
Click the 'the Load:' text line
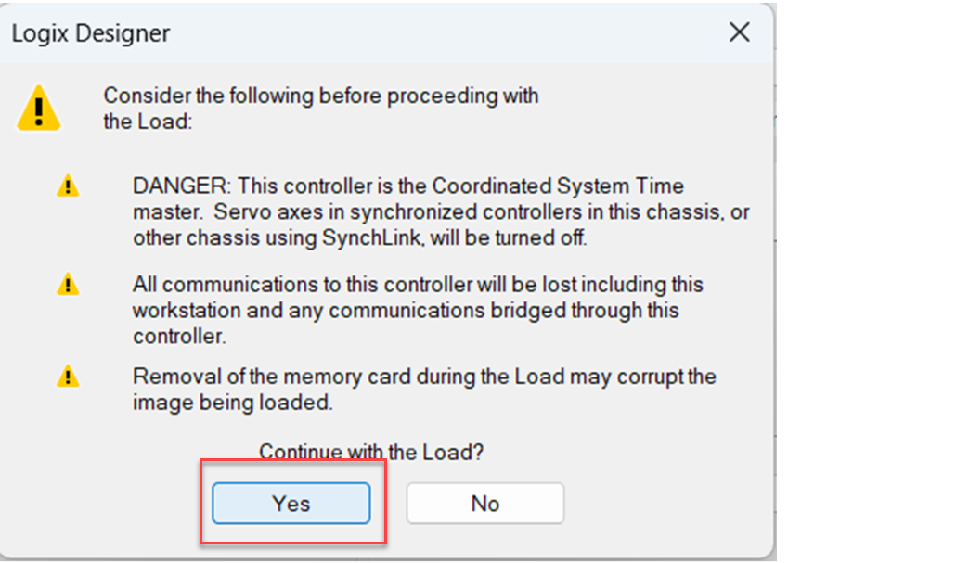coord(148,122)
